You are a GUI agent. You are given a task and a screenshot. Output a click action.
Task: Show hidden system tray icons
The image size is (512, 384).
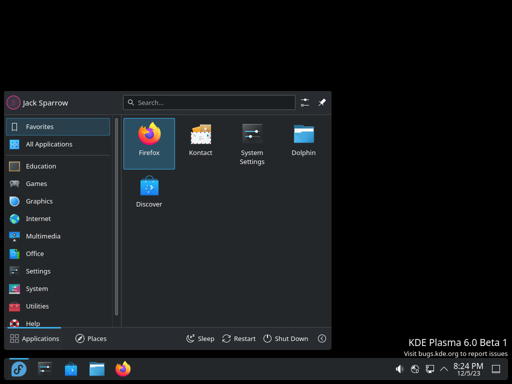444,369
